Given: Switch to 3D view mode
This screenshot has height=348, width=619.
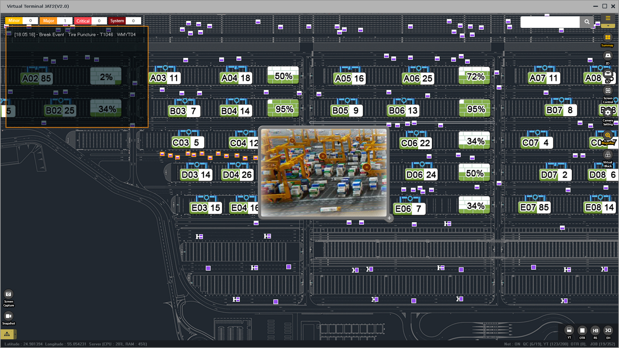Looking at the screenshot, I should click(x=608, y=74).
